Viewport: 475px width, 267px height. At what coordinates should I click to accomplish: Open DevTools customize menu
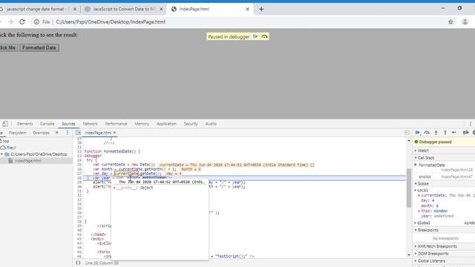click(471, 124)
